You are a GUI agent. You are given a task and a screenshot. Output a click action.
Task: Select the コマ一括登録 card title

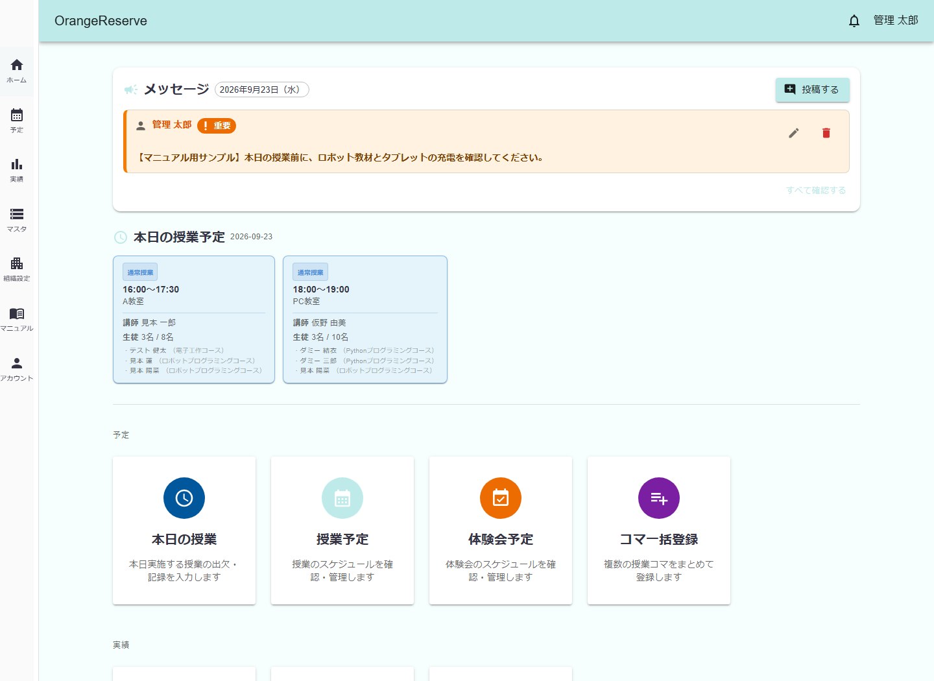pos(659,540)
